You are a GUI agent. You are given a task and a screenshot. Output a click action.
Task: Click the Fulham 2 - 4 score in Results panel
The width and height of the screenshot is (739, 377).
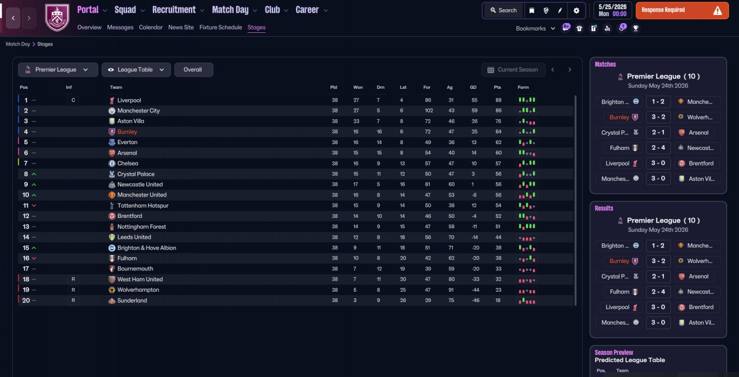click(658, 292)
